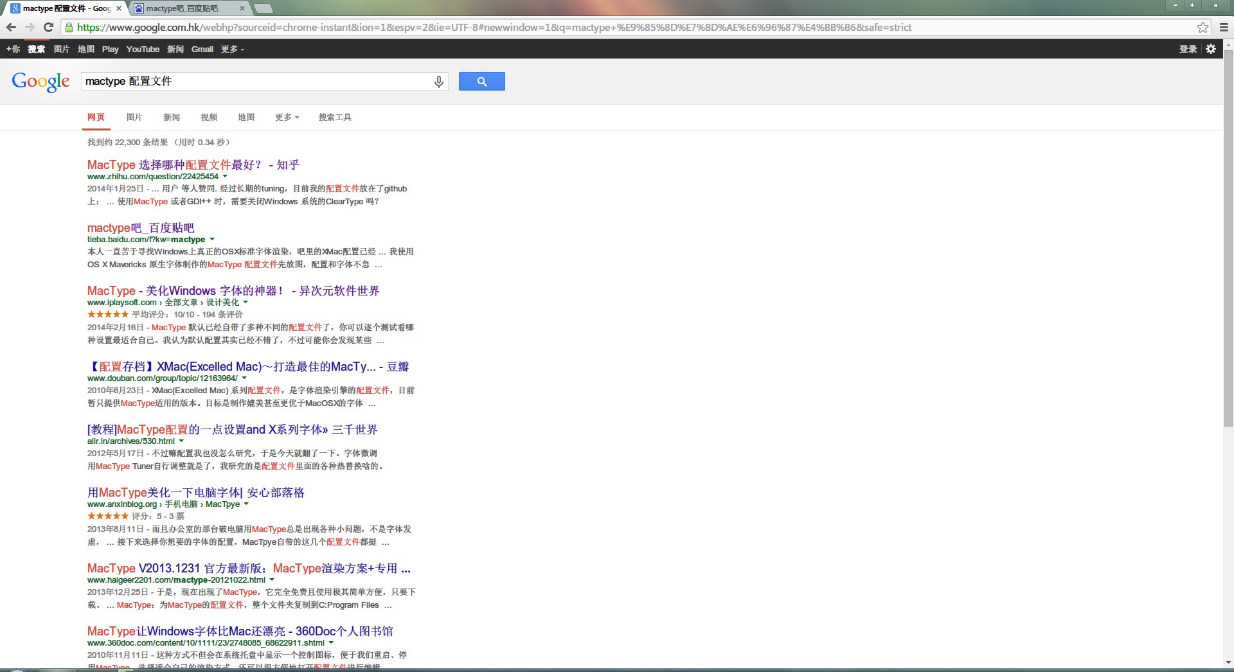Open the 三千世界 教程 result link
Image resolution: width=1234 pixels, height=672 pixels.
(x=233, y=430)
